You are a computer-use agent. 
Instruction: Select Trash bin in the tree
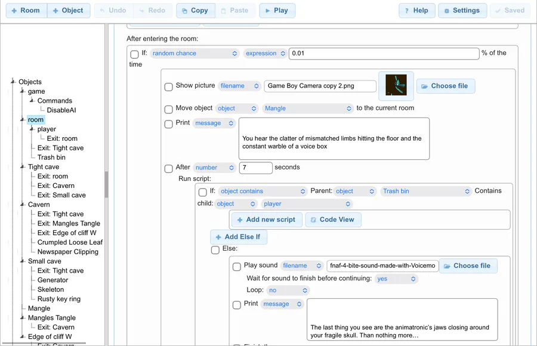click(x=51, y=157)
